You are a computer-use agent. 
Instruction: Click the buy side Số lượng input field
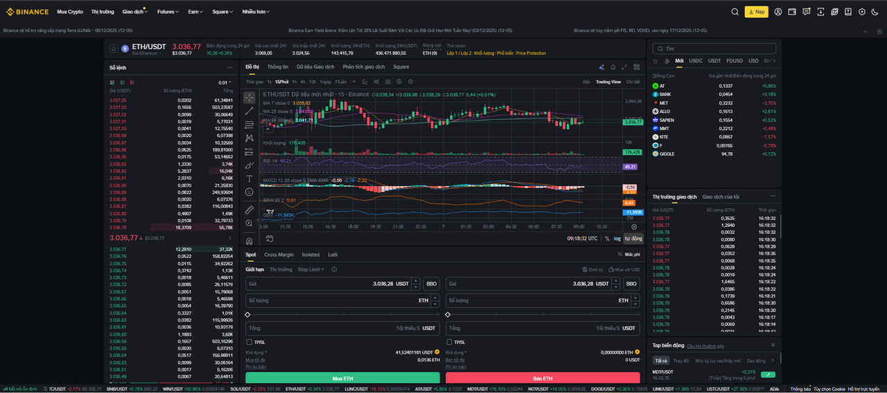point(342,300)
